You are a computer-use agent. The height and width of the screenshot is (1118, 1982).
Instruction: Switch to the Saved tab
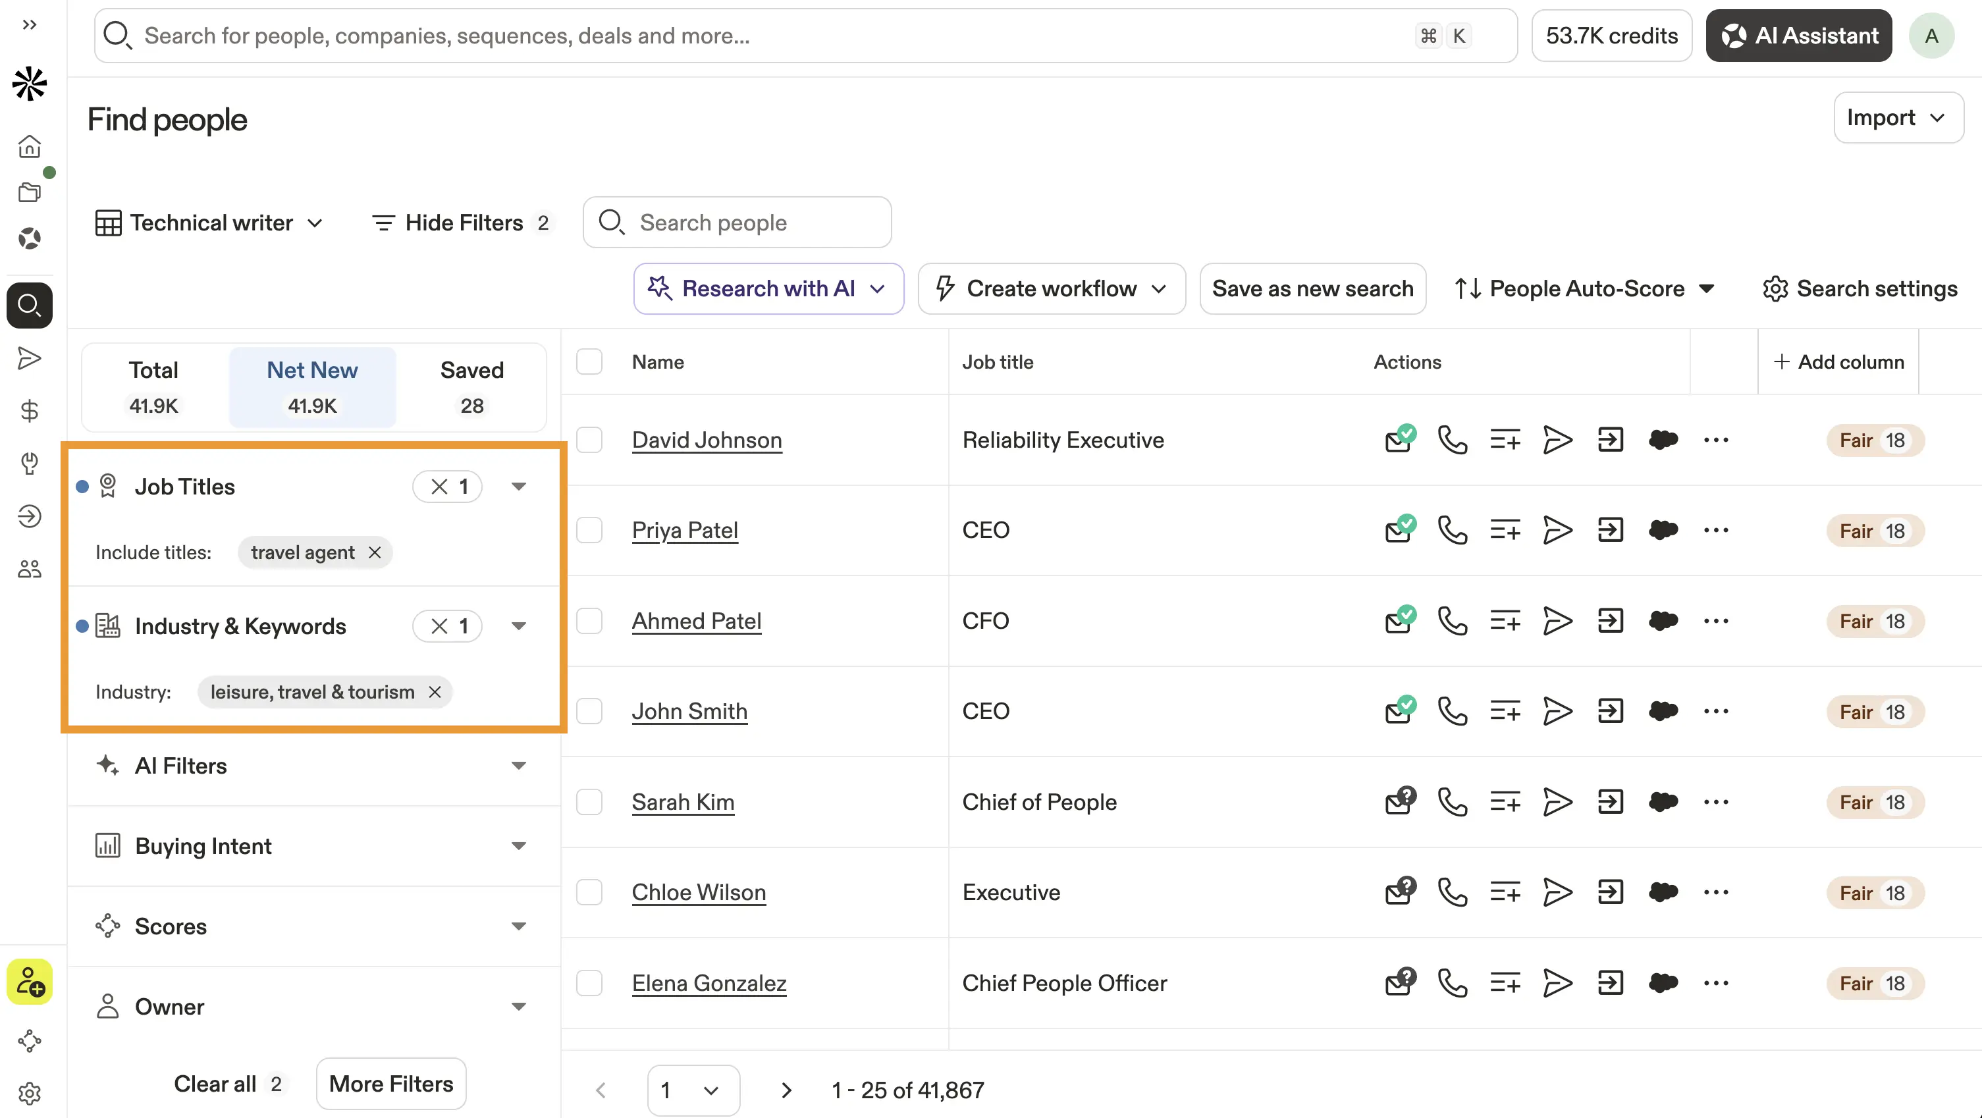point(471,387)
